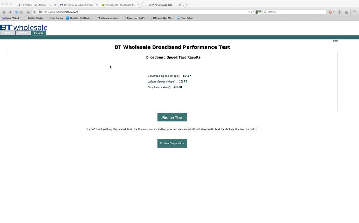359x223 pixels.
Task: Open the Synology DiskStation bookmark
Action: [x=78, y=18]
